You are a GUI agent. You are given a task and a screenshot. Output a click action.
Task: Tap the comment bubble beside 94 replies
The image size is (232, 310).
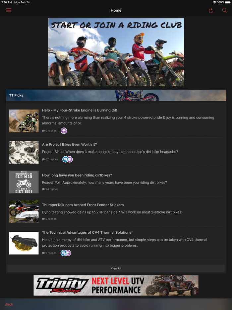pyautogui.click(x=43, y=189)
